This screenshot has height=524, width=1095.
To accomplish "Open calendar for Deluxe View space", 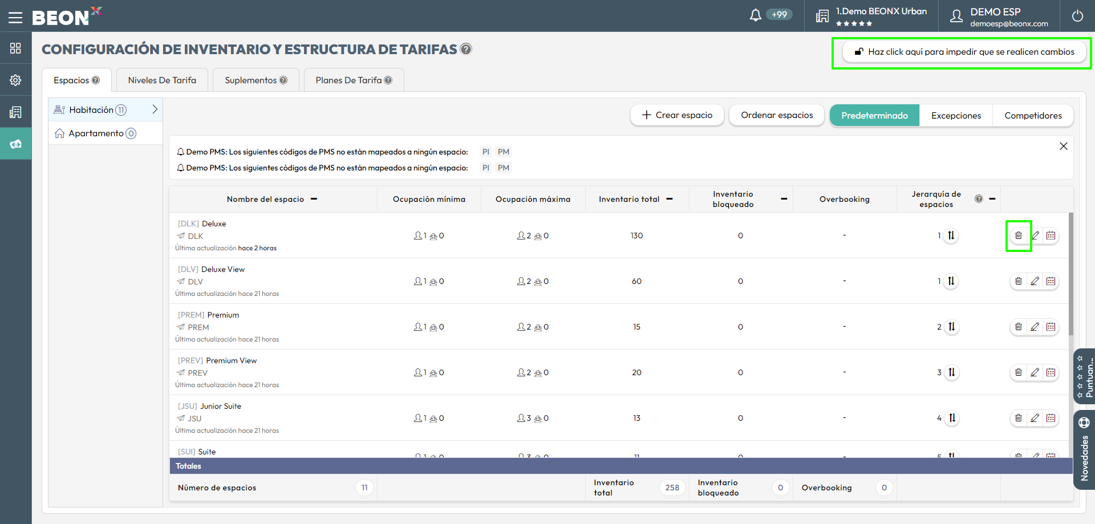I will click(1051, 281).
